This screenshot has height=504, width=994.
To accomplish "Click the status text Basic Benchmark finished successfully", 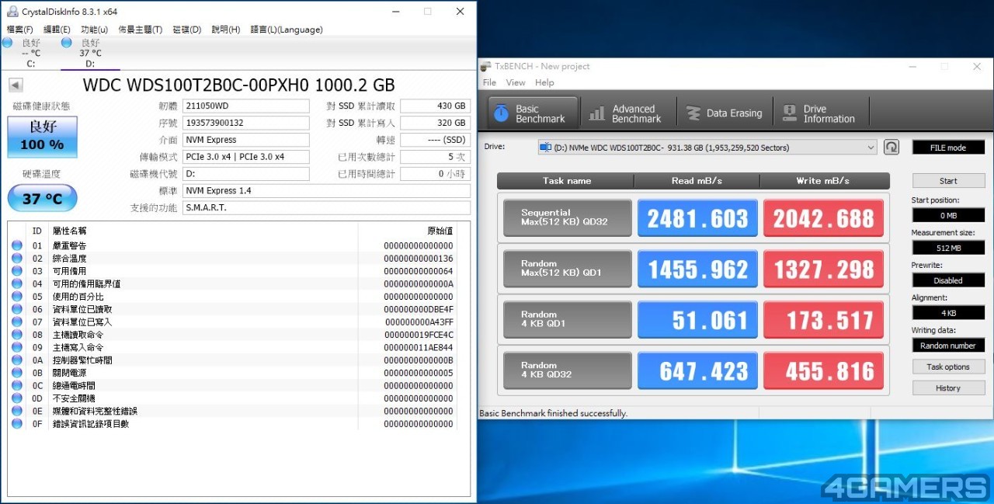I will coord(553,413).
